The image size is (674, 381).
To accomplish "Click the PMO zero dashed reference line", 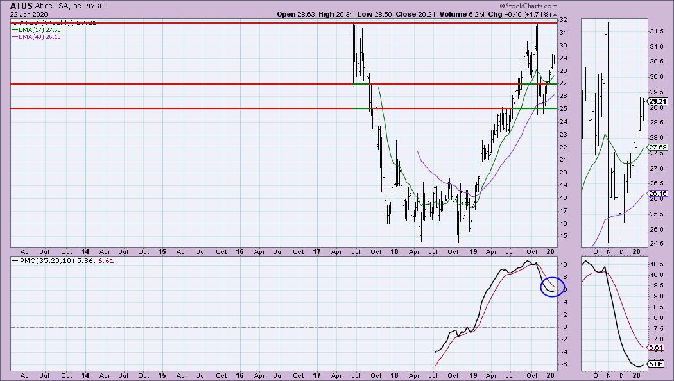I will click(x=284, y=327).
